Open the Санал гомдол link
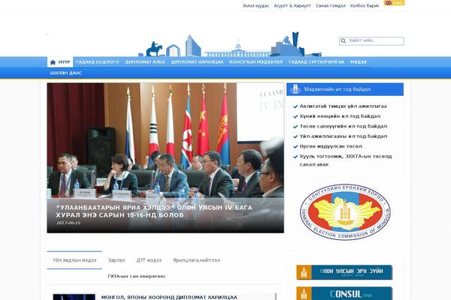Screen dimensions: 451x300 click(331, 6)
